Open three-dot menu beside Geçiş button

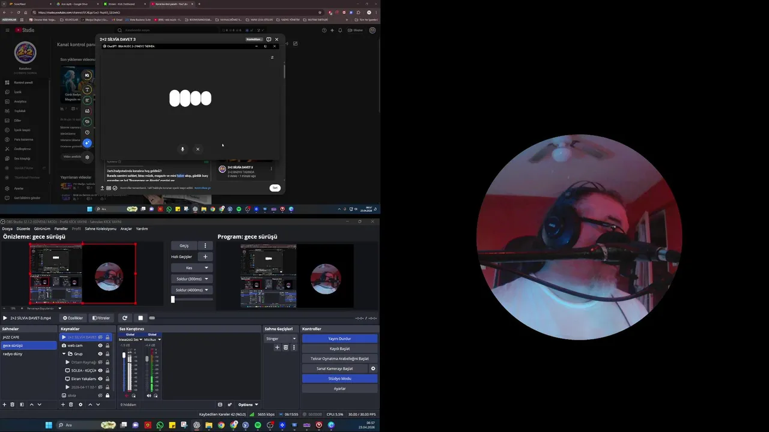click(205, 245)
